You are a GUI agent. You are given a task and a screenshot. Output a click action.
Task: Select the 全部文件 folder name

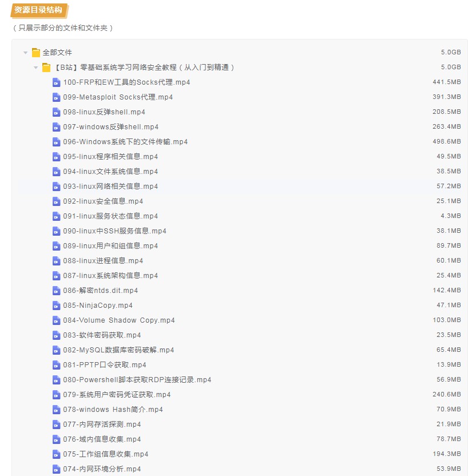57,53
